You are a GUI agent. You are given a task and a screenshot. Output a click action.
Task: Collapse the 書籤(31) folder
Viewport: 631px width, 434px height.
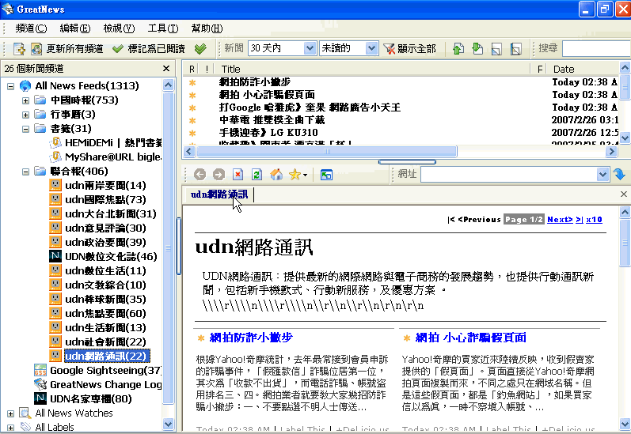[x=26, y=129]
